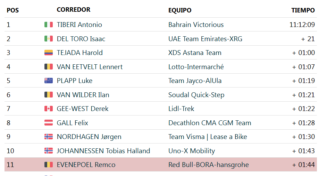Click the POS column header
This screenshot has height=176, width=319.
point(13,10)
